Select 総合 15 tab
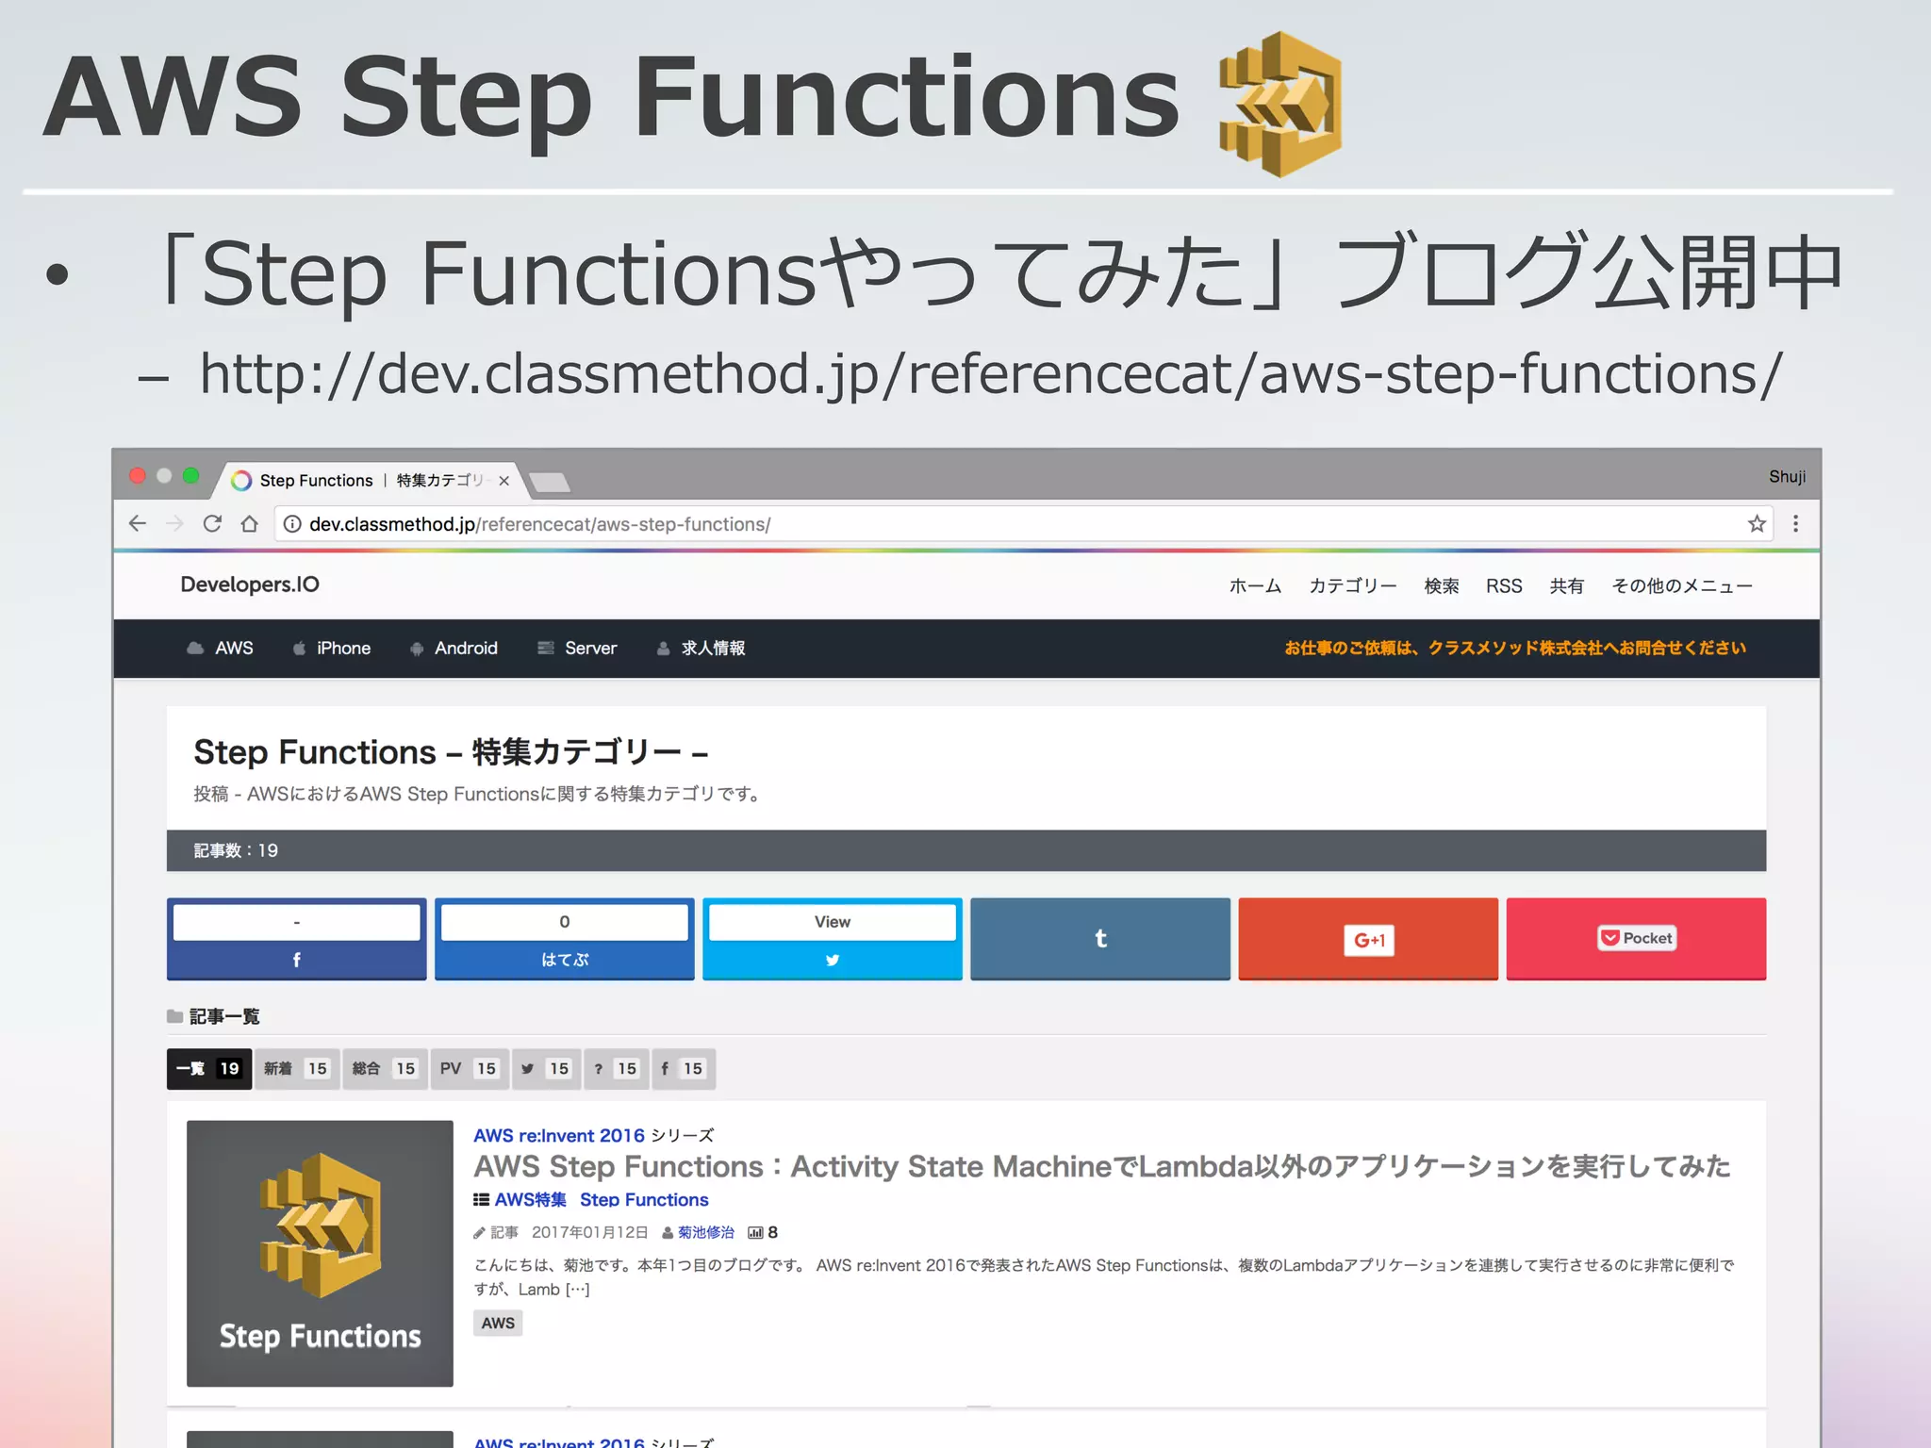Viewport: 1931px width, 1448px height. [385, 1069]
